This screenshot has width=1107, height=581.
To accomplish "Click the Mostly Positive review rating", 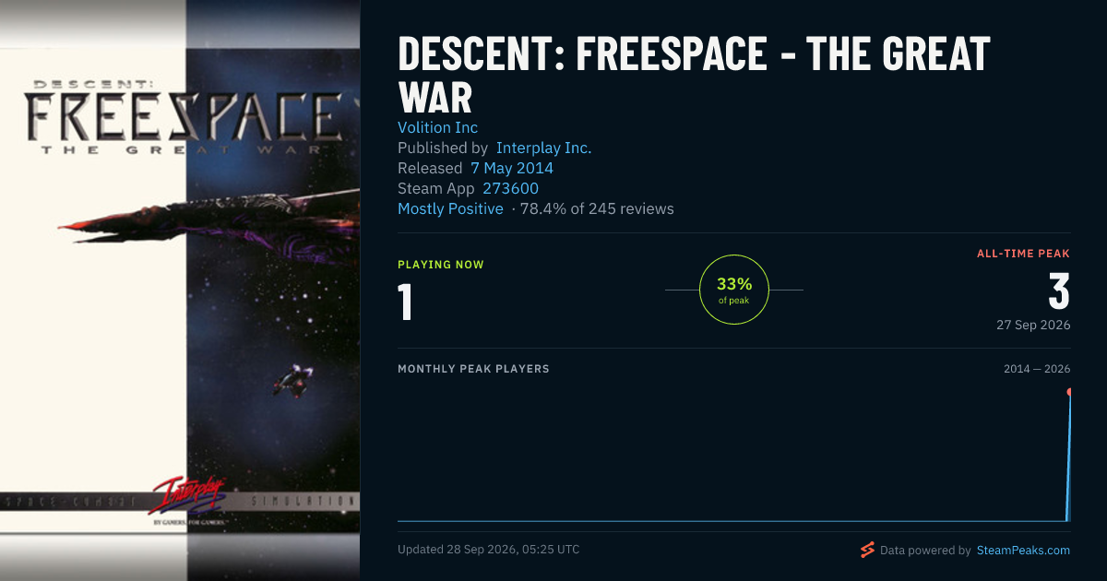I will click(x=450, y=208).
